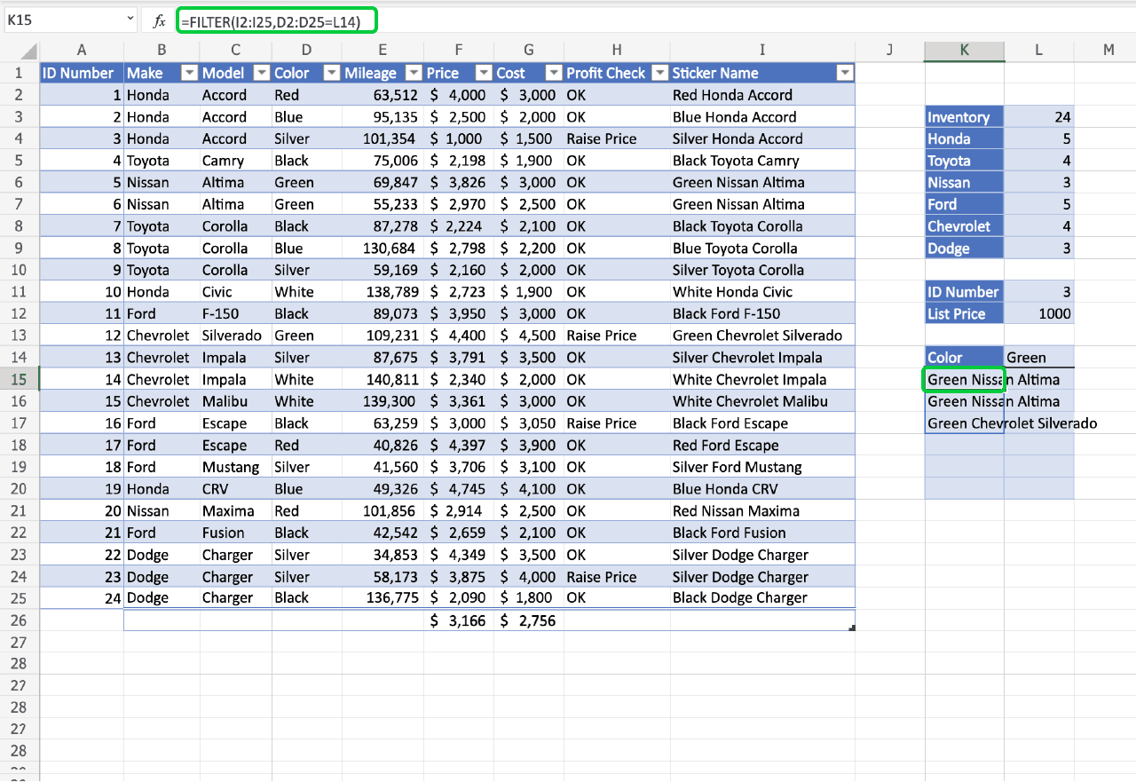This screenshot has height=782, width=1136.
Task: Click the Civic model cell
Action: 235,292
